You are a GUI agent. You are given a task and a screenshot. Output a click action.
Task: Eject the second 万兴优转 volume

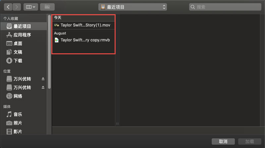point(43,87)
